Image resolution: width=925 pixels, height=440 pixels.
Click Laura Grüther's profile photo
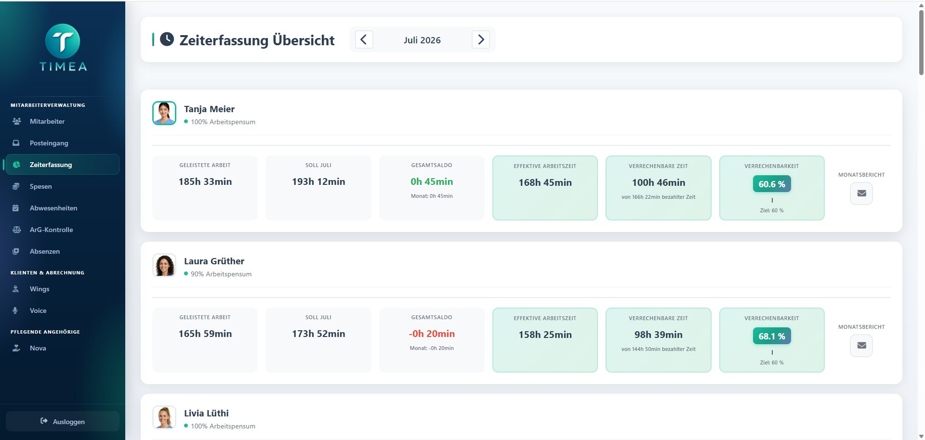coord(164,265)
